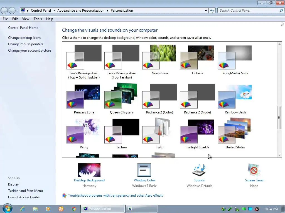Viewport: 285px width, 213px height.
Task: Apply the United States theme
Action: 235,134
